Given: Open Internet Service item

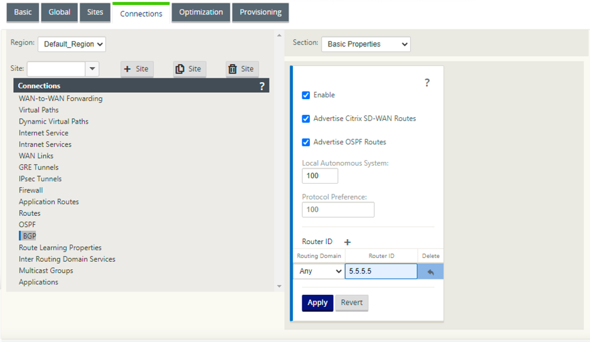Looking at the screenshot, I should pyautogui.click(x=43, y=133).
